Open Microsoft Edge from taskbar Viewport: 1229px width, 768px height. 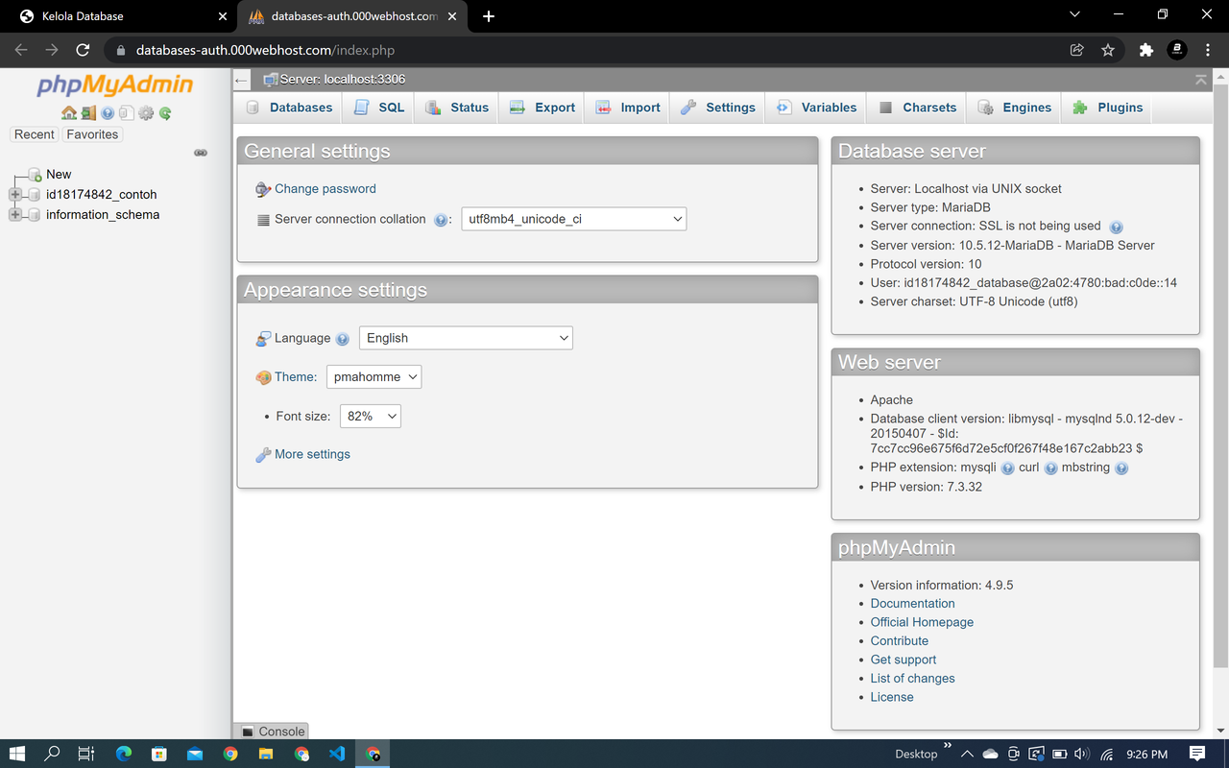(x=124, y=754)
